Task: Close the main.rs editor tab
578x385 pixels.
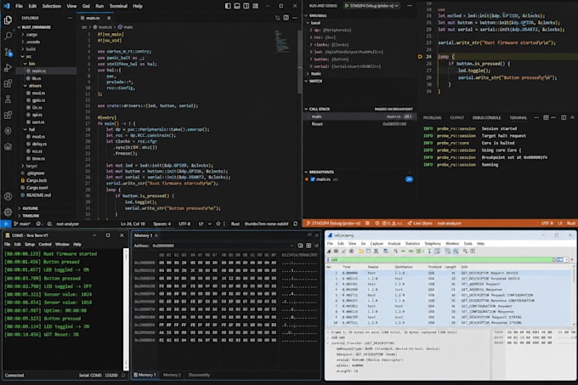Action: pos(109,18)
